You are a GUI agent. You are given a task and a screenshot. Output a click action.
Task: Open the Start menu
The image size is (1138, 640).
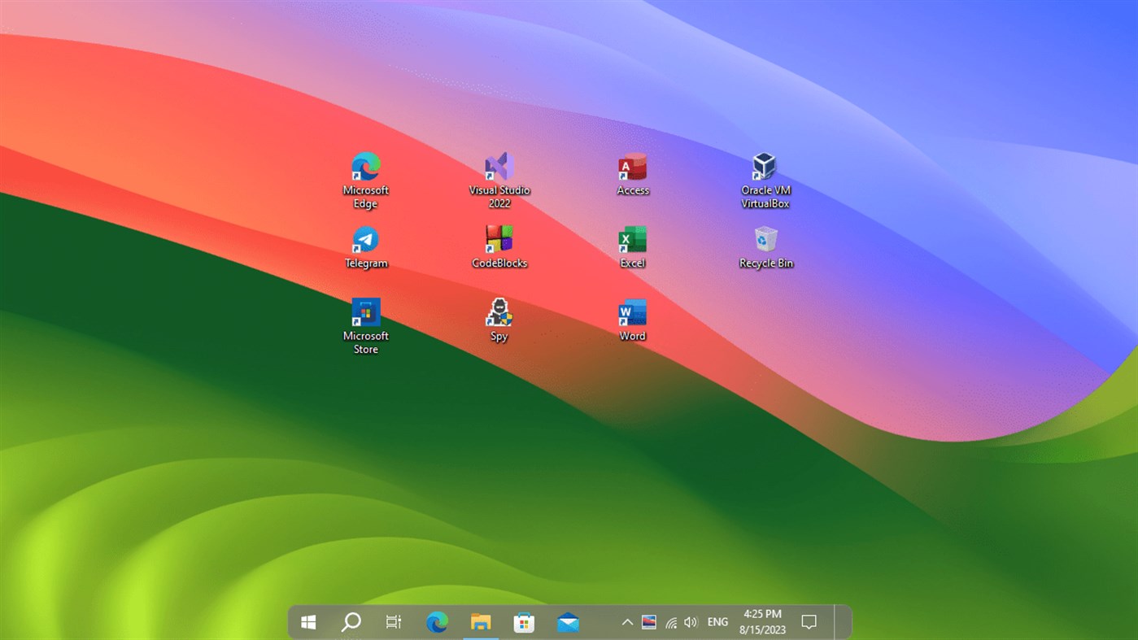click(x=307, y=621)
